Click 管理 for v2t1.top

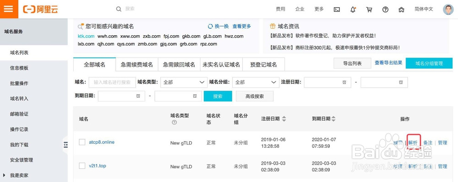pos(442,166)
